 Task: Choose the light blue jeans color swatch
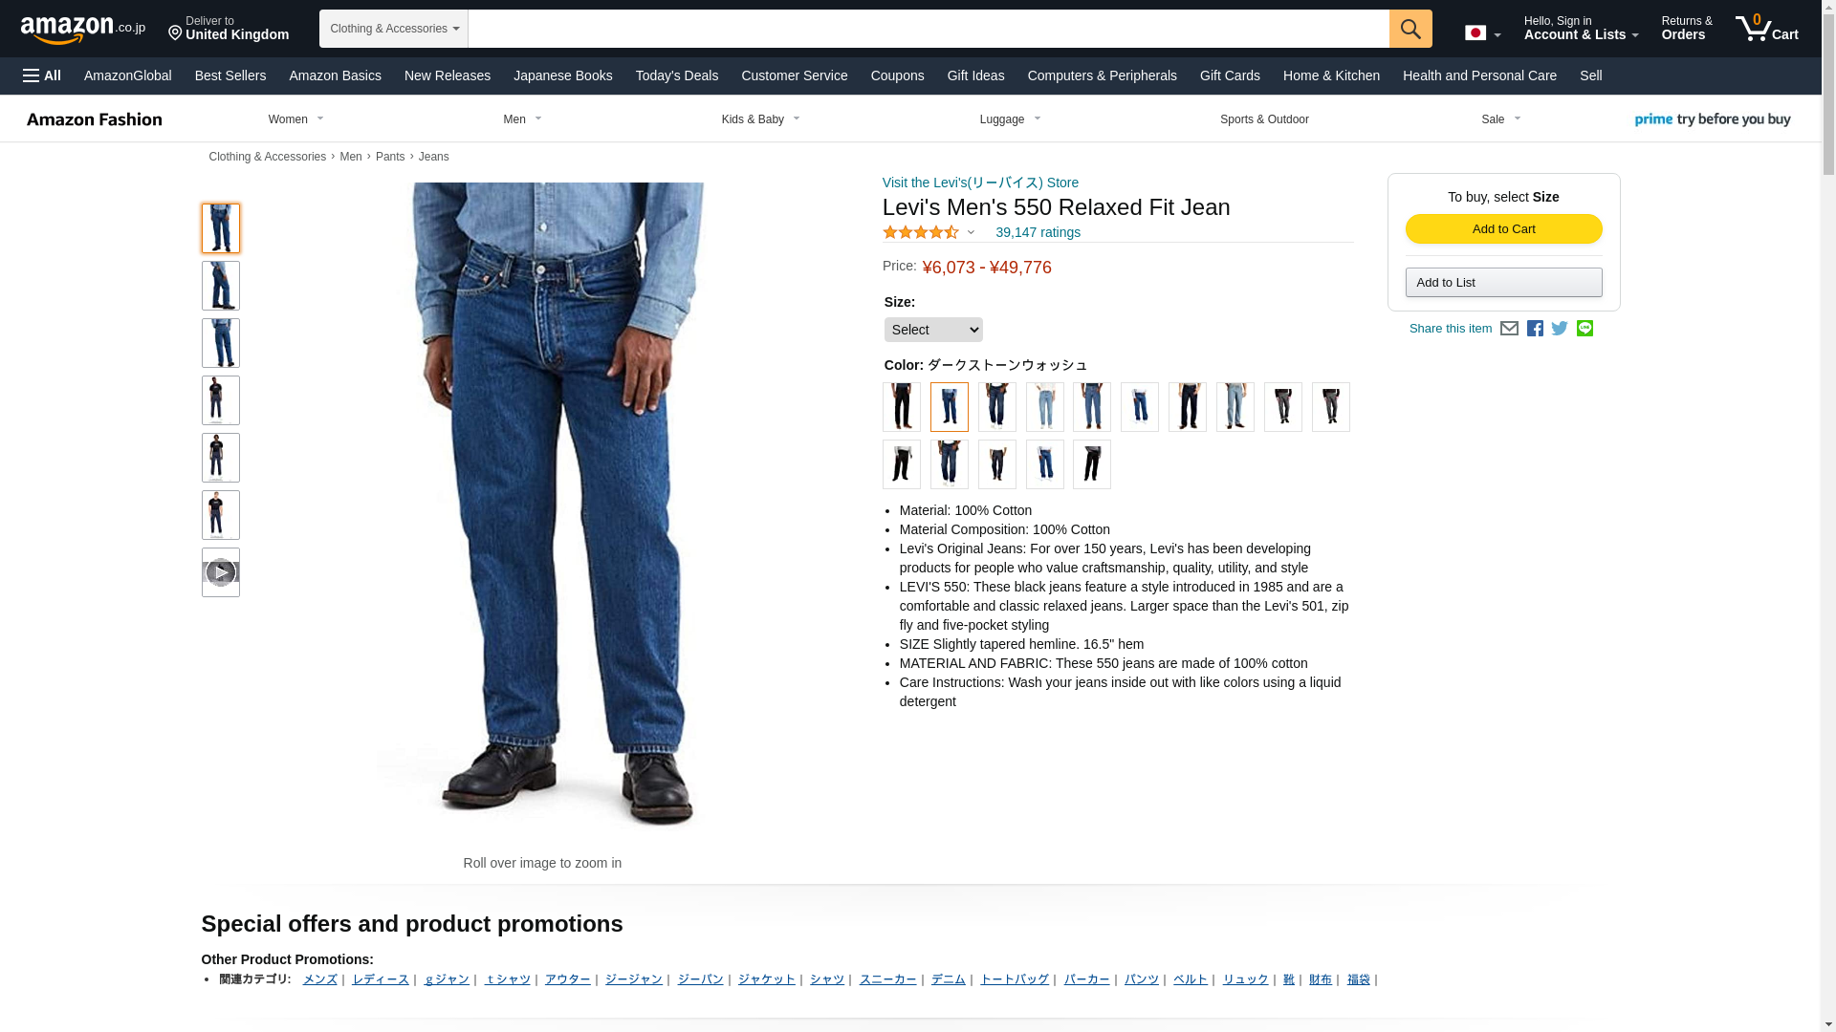[1045, 407]
